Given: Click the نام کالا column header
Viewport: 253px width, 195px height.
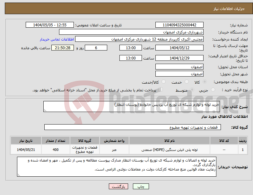Looking at the screenshot, I should [170, 141].
